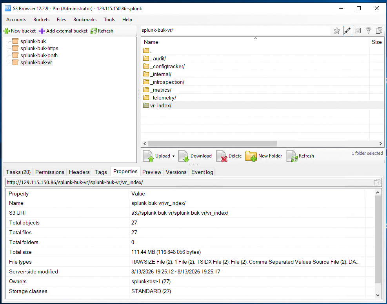Switch to the Preview tab
The height and width of the screenshot is (304, 387).
click(152, 172)
